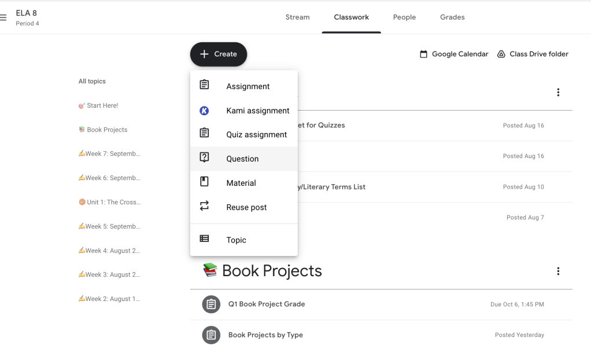Click the Material bookmark icon
Image resolution: width=591 pixels, height=359 pixels.
pyautogui.click(x=204, y=182)
